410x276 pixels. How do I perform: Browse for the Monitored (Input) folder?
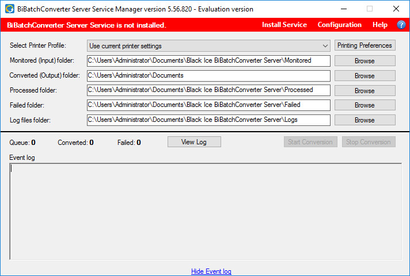point(365,61)
